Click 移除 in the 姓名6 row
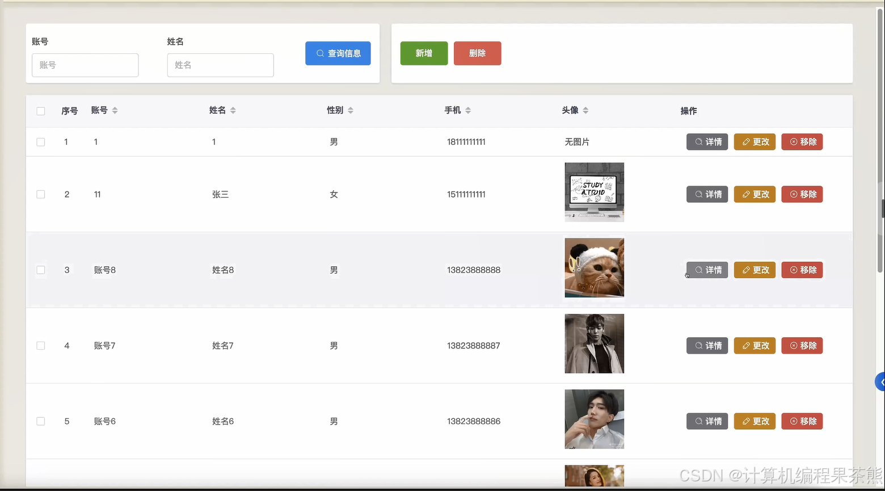The height and width of the screenshot is (491, 885). coord(802,421)
